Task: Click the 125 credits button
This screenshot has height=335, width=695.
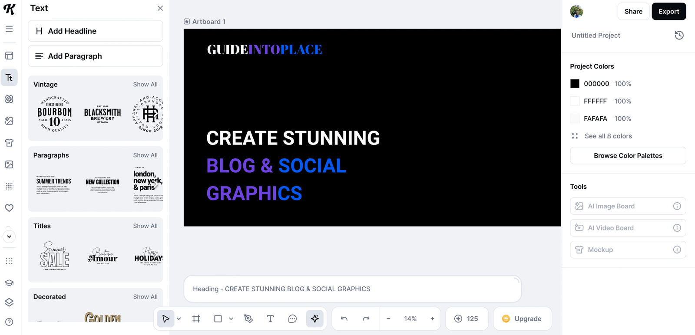Action: [x=467, y=319]
